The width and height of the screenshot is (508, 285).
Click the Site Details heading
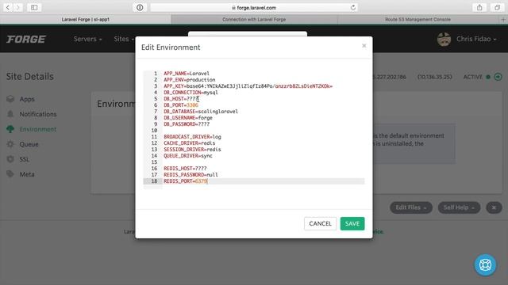pos(30,77)
